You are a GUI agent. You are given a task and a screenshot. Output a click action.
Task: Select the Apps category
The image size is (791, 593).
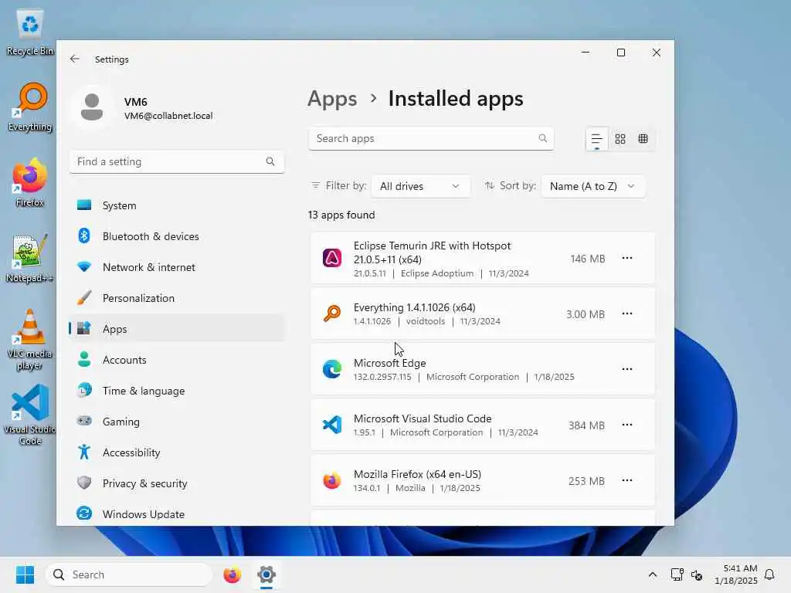tap(177, 329)
